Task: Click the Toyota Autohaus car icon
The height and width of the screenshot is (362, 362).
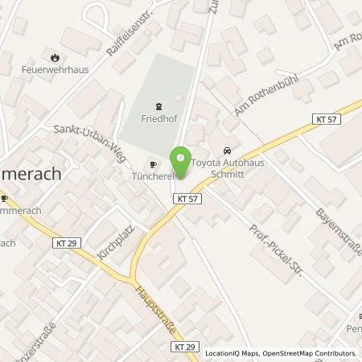Action: click(x=227, y=151)
